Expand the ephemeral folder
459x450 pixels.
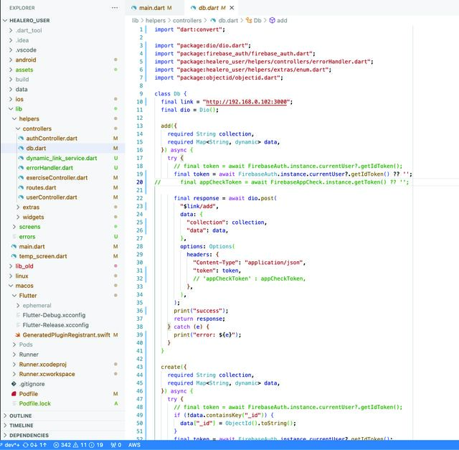click(18, 305)
